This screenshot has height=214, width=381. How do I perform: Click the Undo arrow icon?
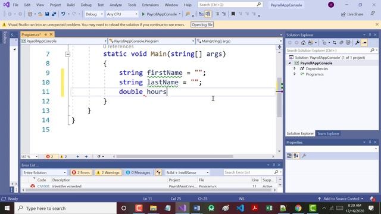tap(63, 14)
